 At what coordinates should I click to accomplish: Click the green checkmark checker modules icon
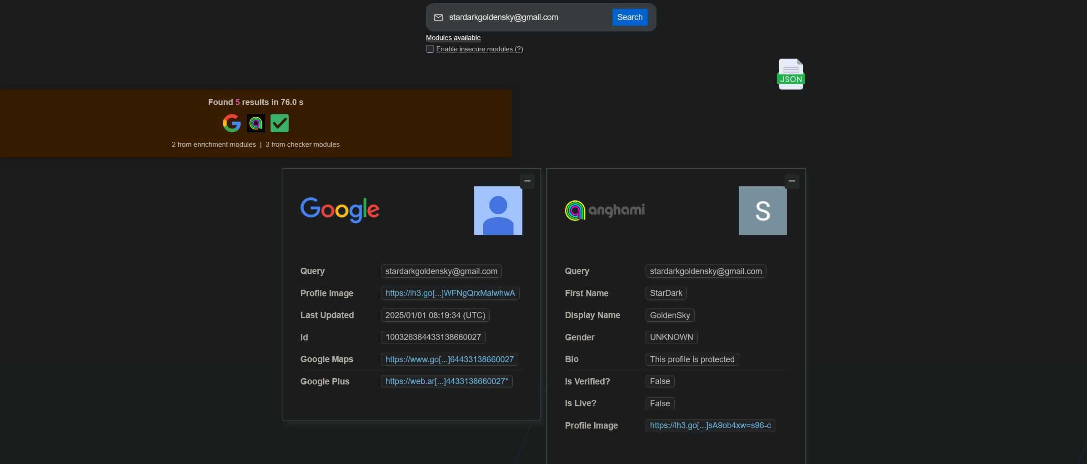[x=280, y=123]
